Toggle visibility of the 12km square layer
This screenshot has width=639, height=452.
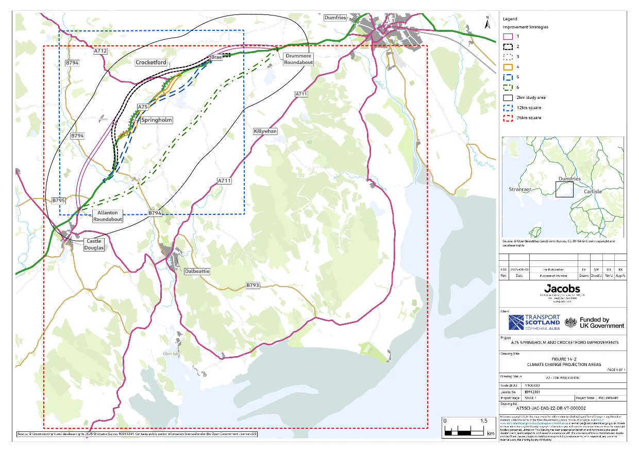click(508, 108)
